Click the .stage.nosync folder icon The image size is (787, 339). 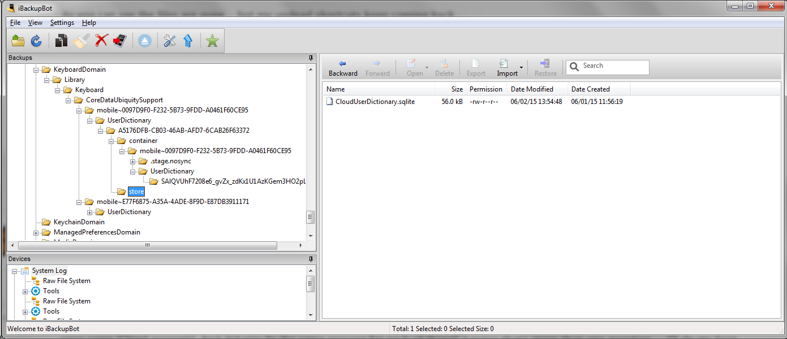tap(143, 161)
